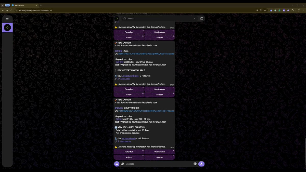Open Solscan under the Ziron launch message

[x=160, y=95]
